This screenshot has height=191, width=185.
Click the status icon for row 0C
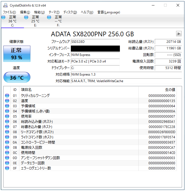click(7, 153)
